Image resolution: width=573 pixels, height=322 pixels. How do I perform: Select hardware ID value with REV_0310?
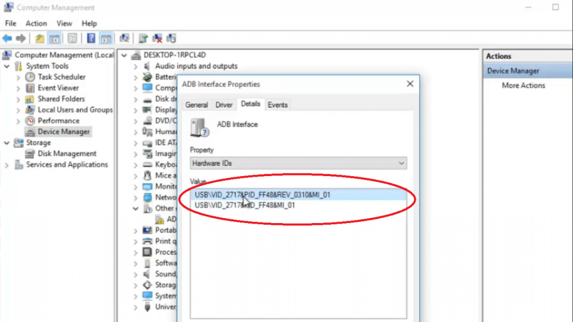pyautogui.click(x=298, y=195)
